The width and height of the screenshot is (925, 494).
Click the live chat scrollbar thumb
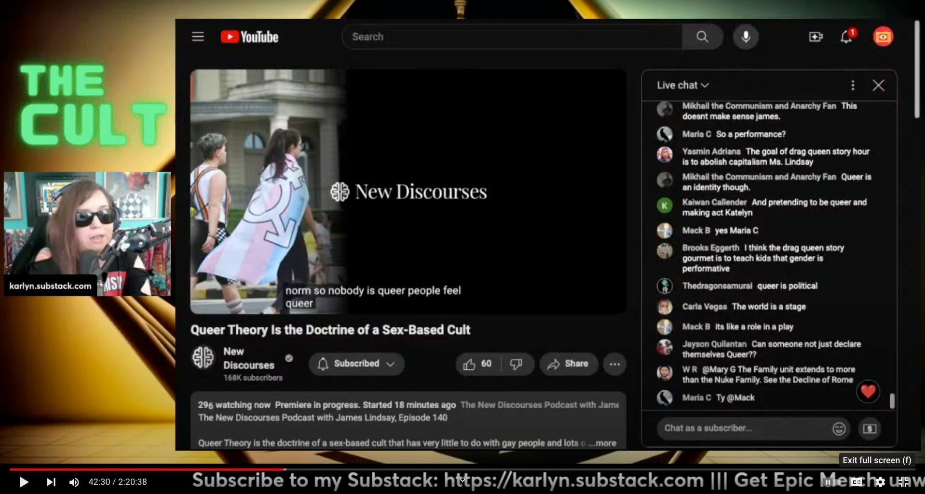point(892,401)
